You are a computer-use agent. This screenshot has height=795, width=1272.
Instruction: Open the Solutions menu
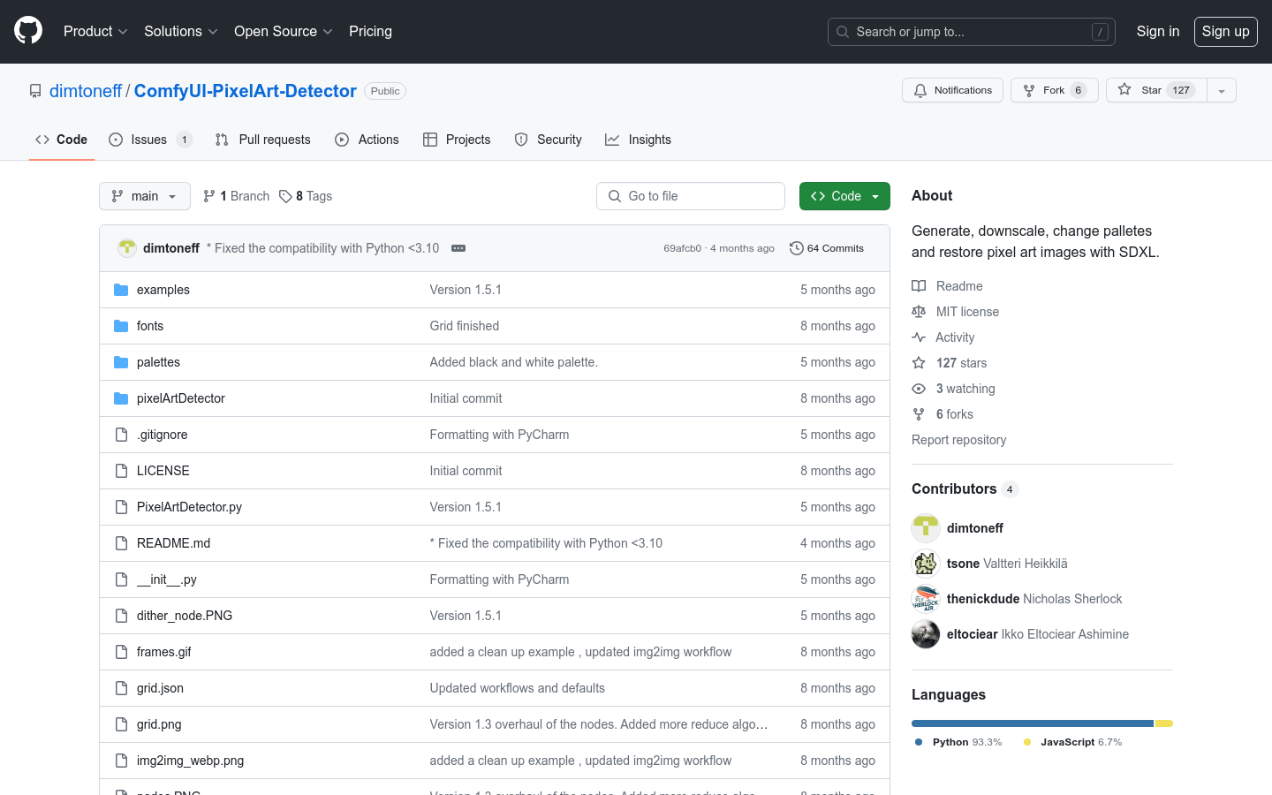coord(180,32)
